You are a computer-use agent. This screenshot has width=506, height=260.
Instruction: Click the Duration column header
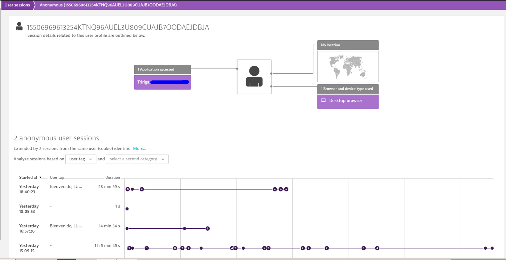(x=112, y=178)
